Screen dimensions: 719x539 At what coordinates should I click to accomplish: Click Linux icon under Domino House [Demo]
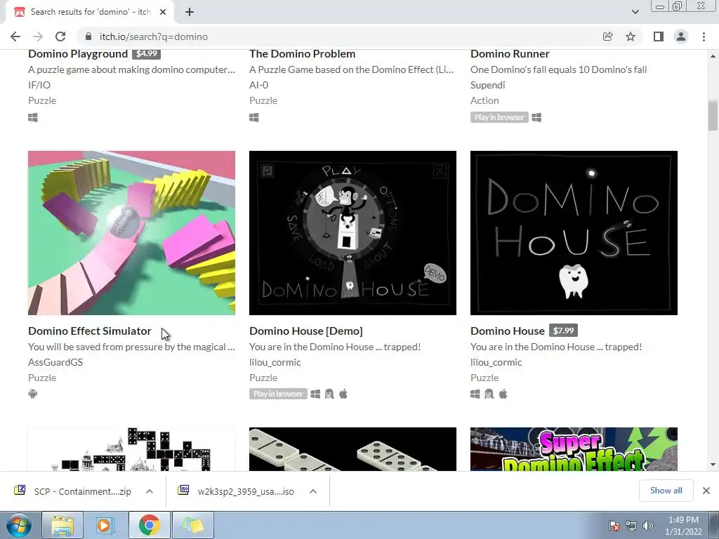coord(329,394)
